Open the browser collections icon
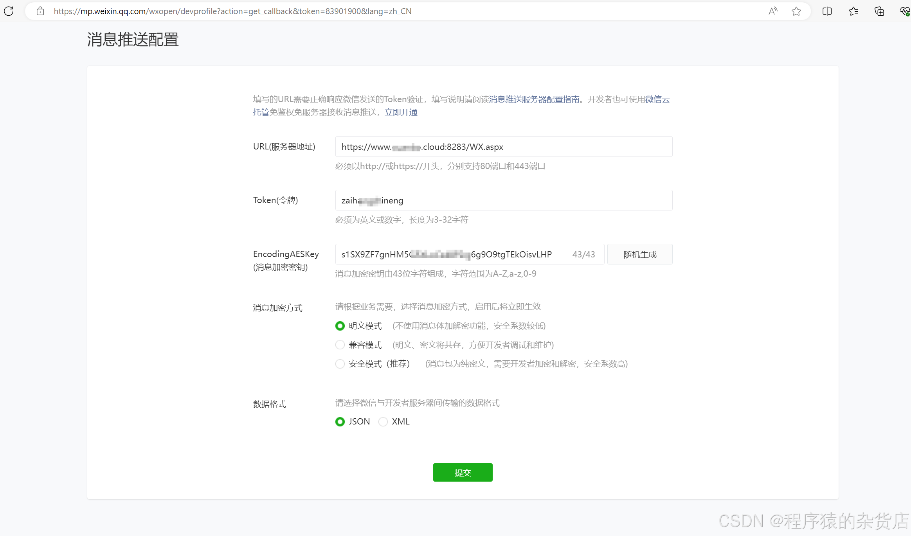 coord(879,11)
